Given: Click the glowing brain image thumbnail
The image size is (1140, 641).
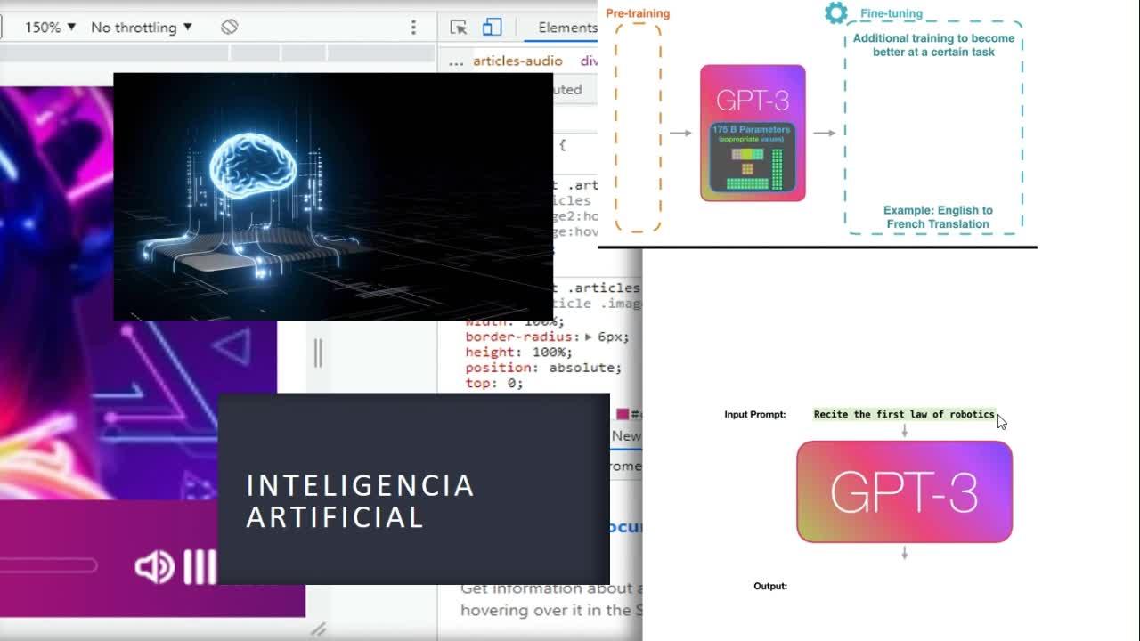Looking at the screenshot, I should (x=333, y=197).
